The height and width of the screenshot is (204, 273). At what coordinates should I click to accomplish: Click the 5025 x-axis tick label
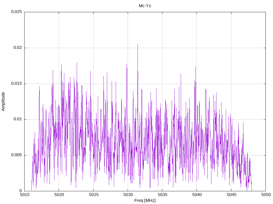[94, 195]
